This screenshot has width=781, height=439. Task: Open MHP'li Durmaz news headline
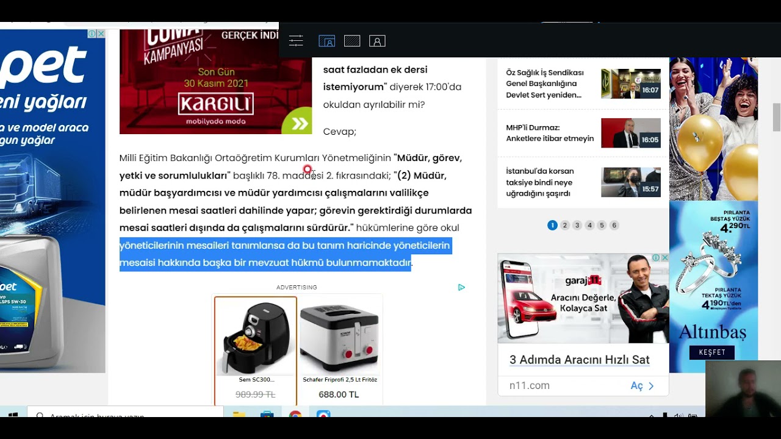(550, 133)
